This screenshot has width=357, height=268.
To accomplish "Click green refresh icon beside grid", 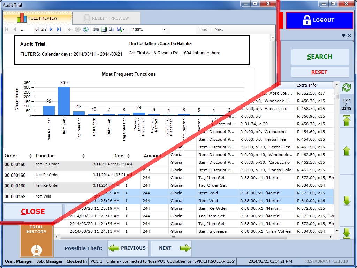I will click(347, 87).
